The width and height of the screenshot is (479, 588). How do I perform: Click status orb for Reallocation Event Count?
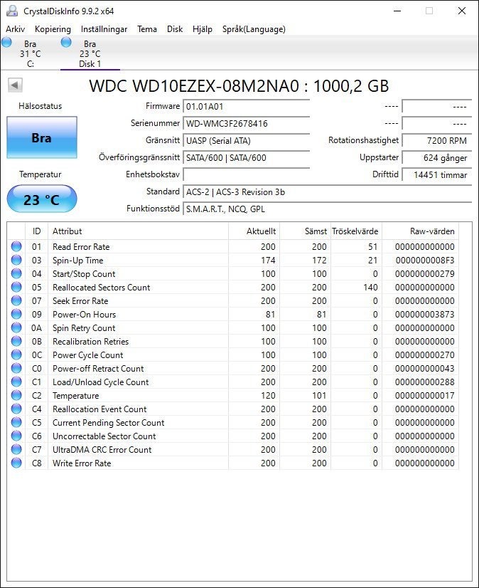click(16, 409)
